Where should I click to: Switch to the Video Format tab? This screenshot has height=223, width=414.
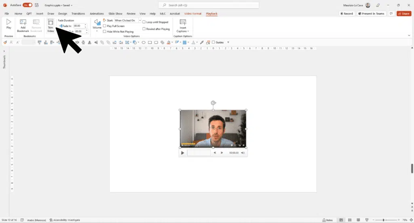[x=193, y=14]
